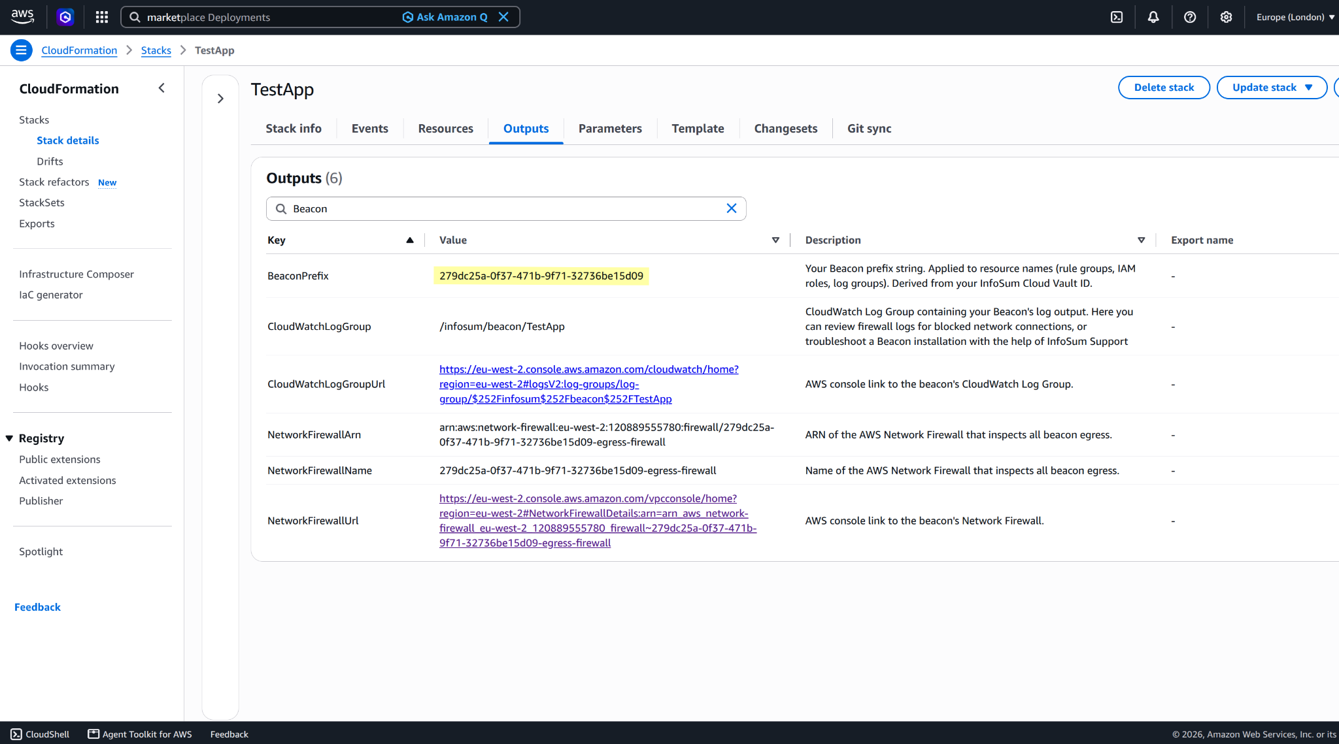
Task: Open the Europe (London) region dropdown
Action: 1295,17
